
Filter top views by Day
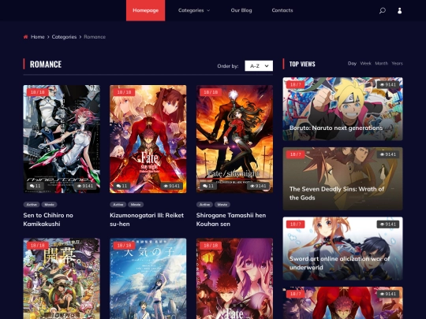pyautogui.click(x=352, y=63)
